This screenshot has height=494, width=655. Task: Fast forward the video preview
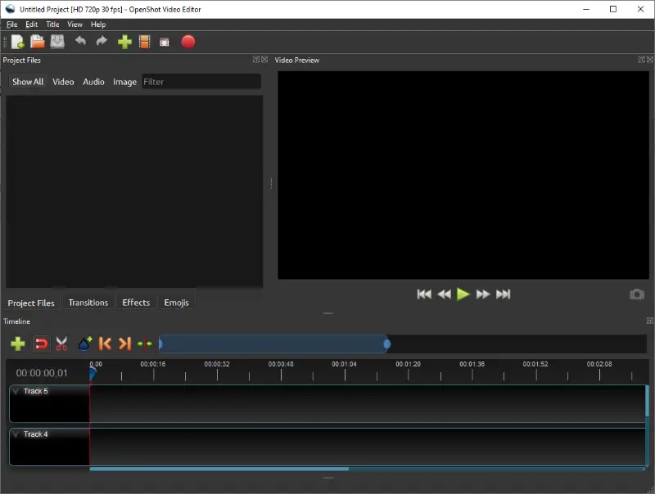click(x=483, y=294)
